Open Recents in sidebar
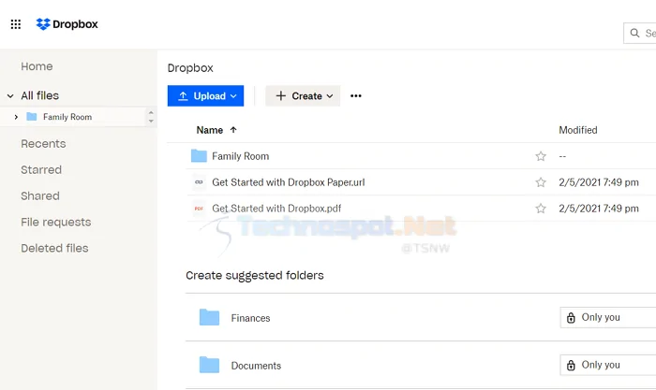Screen dimensions: 656x390 click(x=43, y=144)
